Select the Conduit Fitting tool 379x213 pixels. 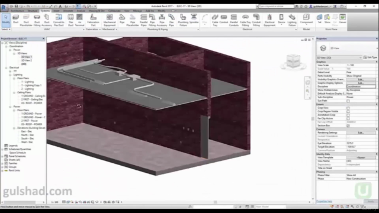(x=256, y=20)
